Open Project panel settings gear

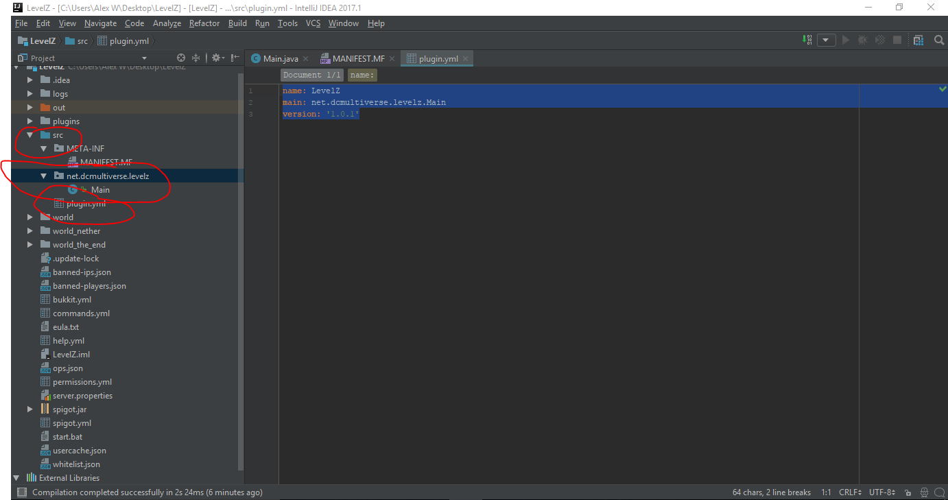tap(216, 58)
